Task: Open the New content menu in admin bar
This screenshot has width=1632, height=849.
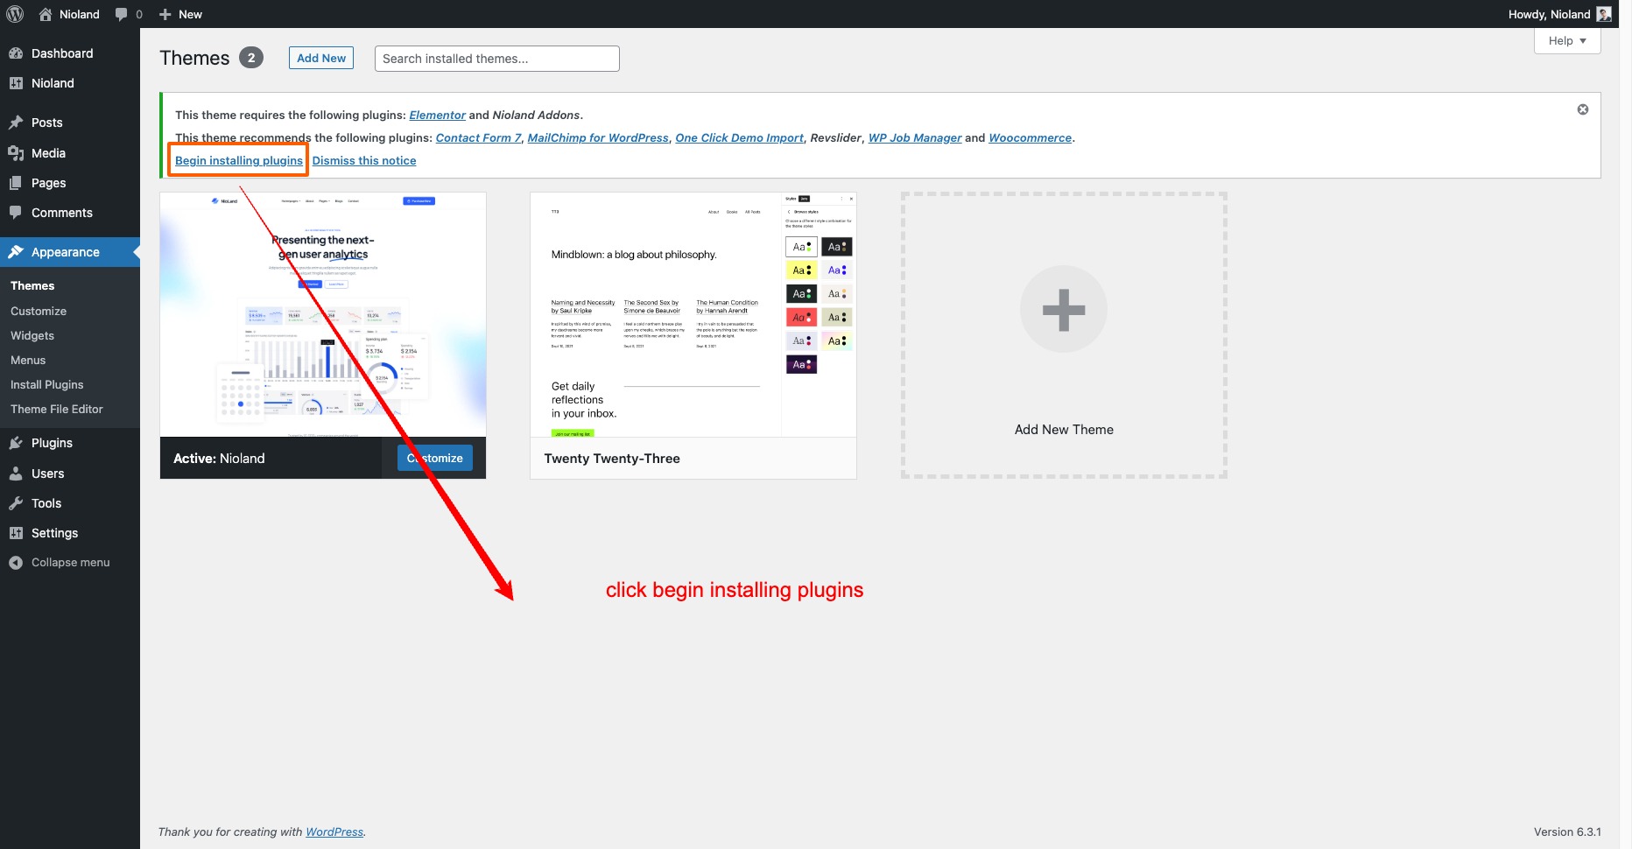Action: click(180, 14)
